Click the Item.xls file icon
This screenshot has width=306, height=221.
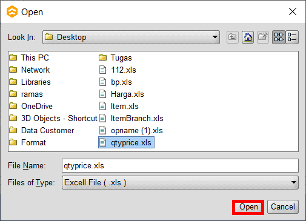click(102, 106)
